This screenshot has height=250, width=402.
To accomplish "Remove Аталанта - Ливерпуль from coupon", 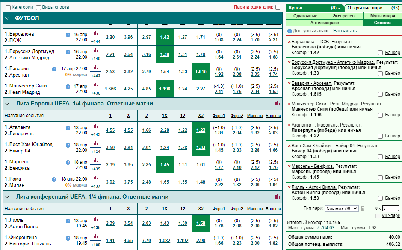I will click(x=289, y=125).
